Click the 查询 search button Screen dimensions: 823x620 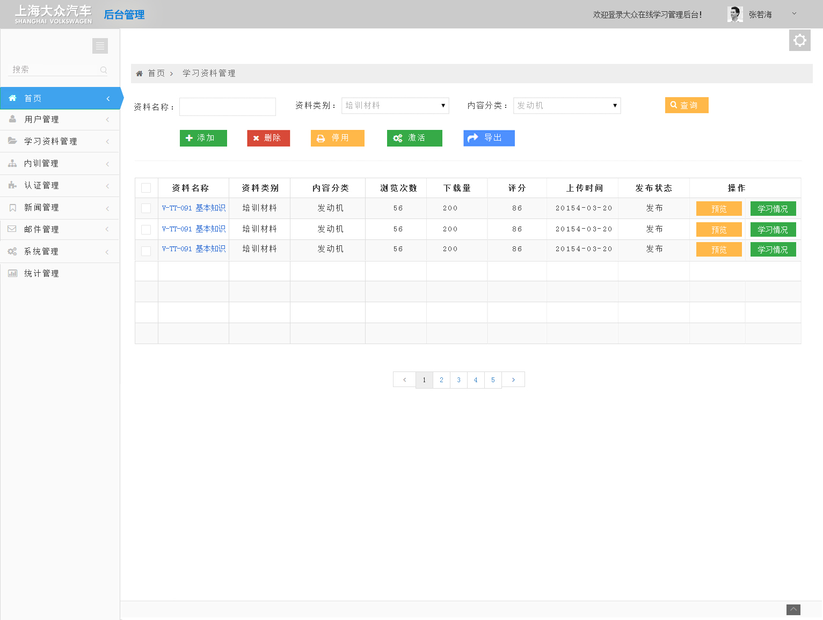(x=687, y=105)
